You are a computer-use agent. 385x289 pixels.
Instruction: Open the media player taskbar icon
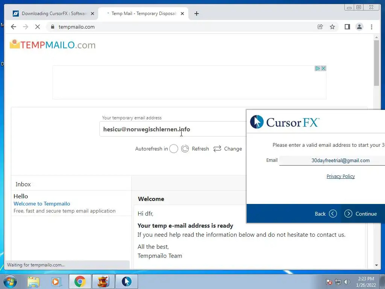pos(56,281)
